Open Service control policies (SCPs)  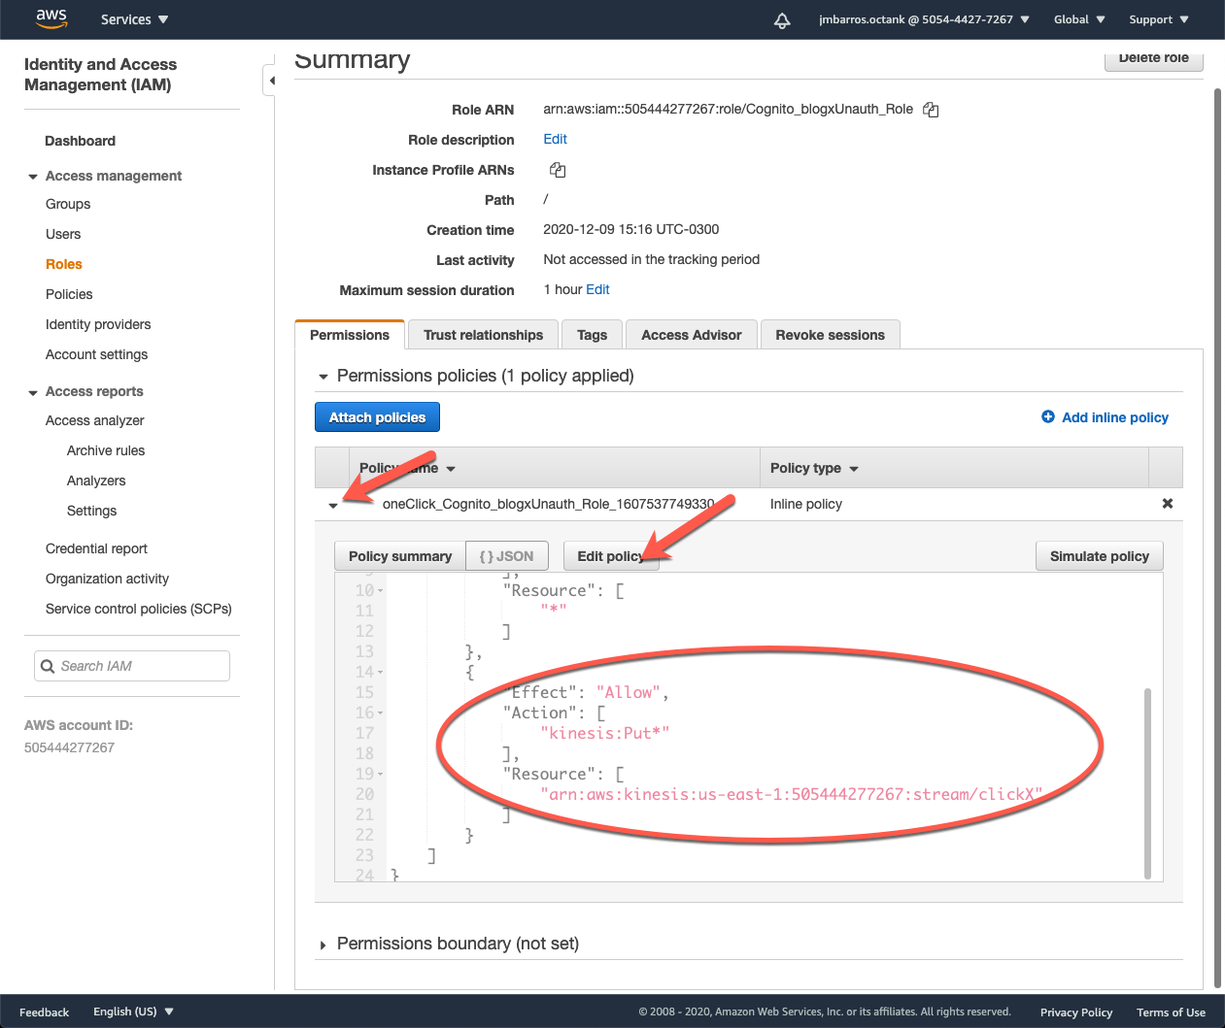click(139, 609)
